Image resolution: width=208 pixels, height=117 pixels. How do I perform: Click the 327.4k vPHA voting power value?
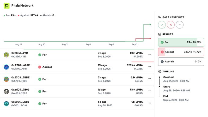[135, 65]
